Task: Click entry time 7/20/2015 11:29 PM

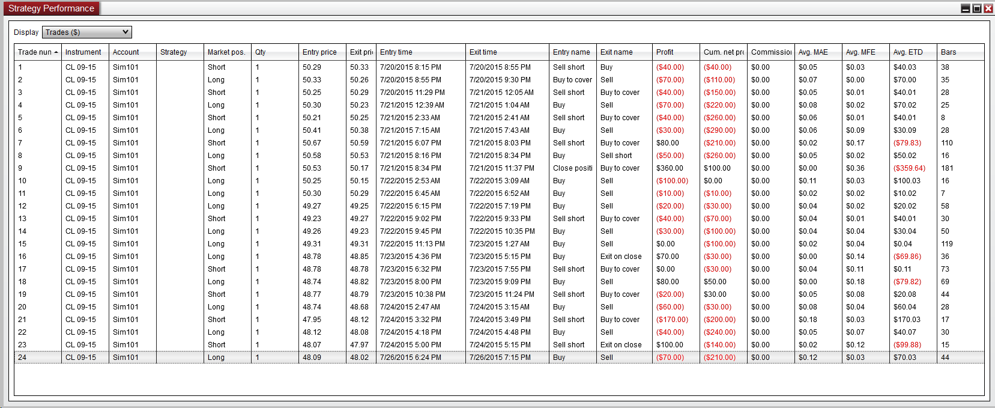Action: tap(413, 93)
